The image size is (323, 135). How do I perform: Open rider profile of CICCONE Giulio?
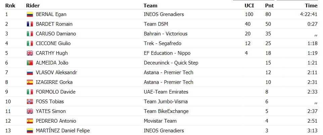coord(53,43)
